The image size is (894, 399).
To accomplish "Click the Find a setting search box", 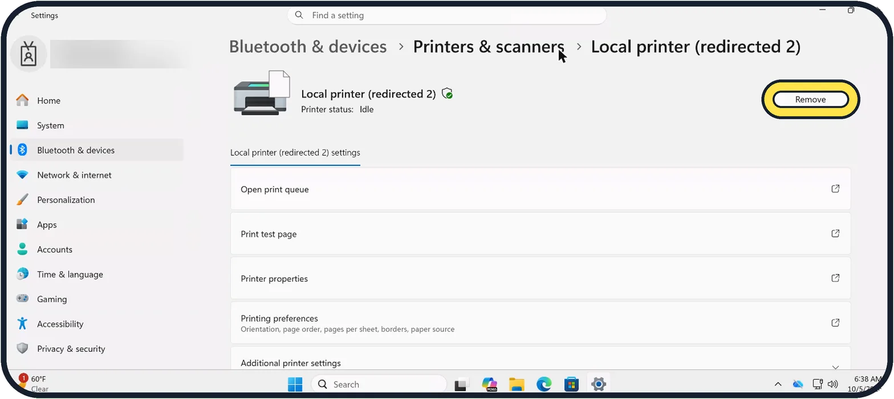I will (446, 15).
